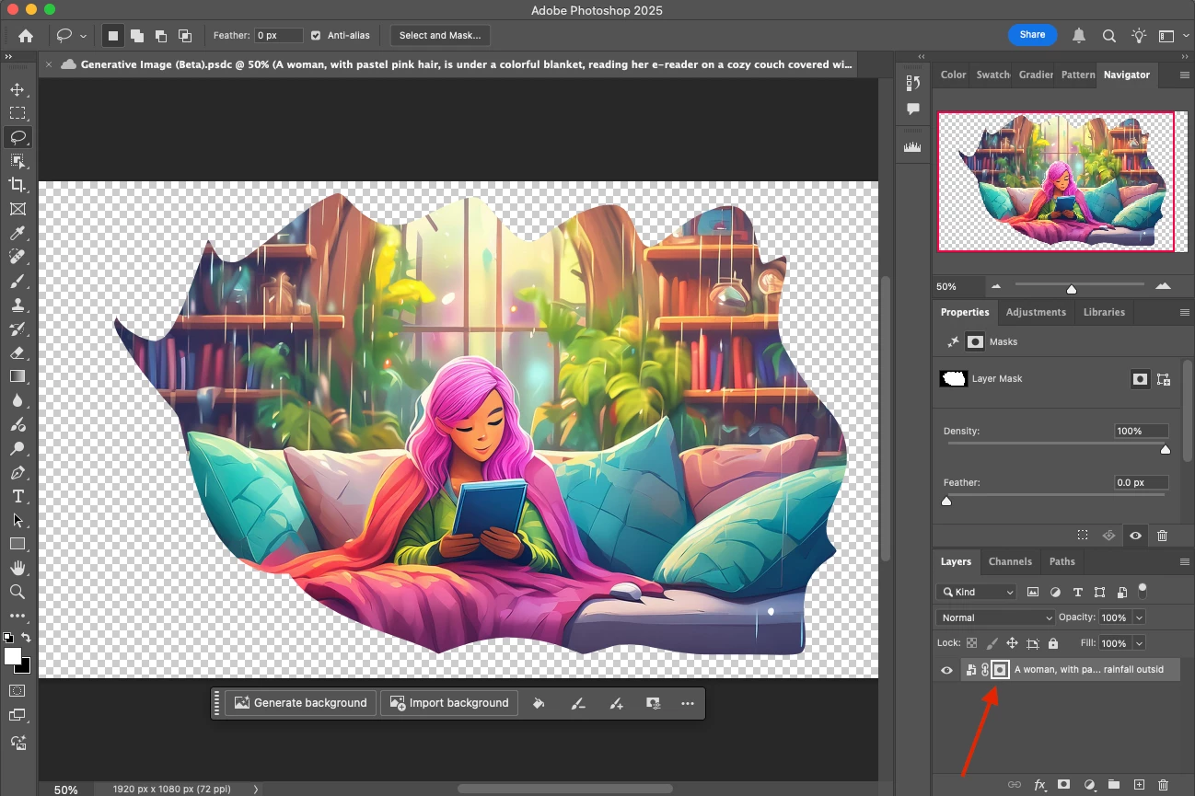
Task: Select the Zoom tool in toolbar
Action: click(x=17, y=592)
